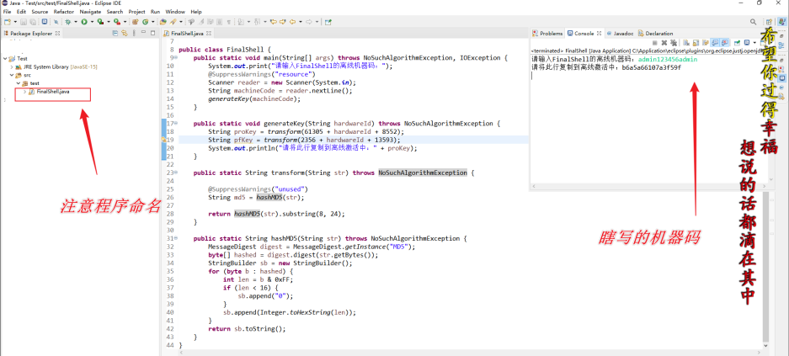Place cursor on line 19 pfKey statement
The image size is (789, 356).
point(305,140)
